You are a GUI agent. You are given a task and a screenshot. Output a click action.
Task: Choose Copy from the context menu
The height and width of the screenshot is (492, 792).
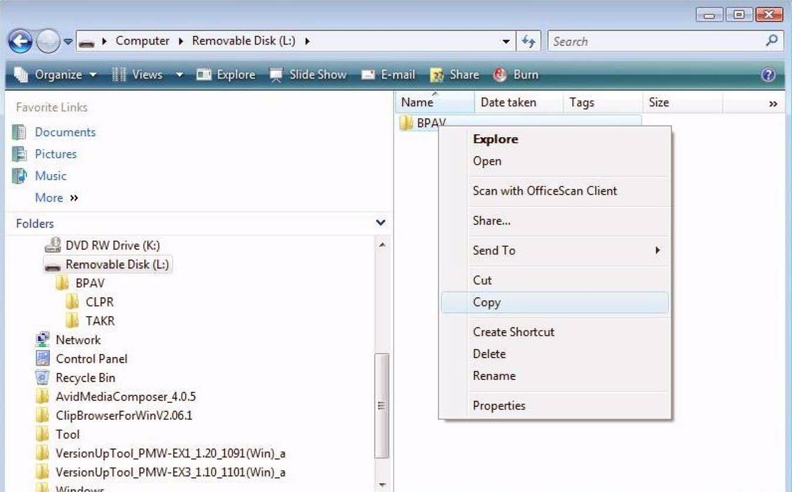click(487, 303)
